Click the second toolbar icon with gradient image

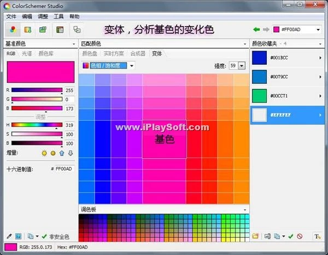pyautogui.click(x=28, y=29)
